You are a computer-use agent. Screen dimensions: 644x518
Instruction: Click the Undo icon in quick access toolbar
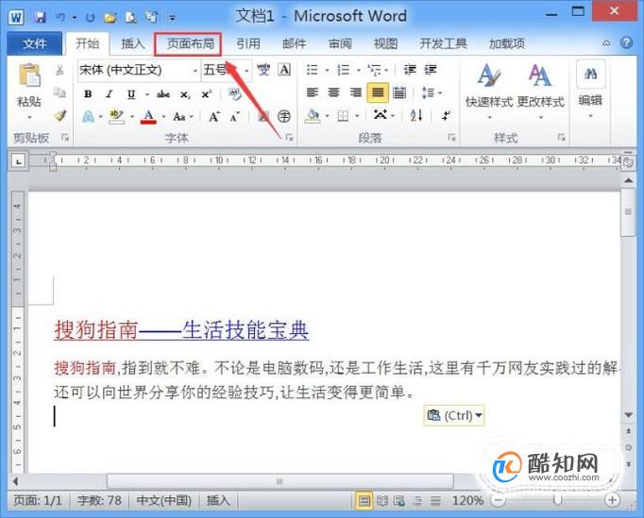tap(60, 17)
